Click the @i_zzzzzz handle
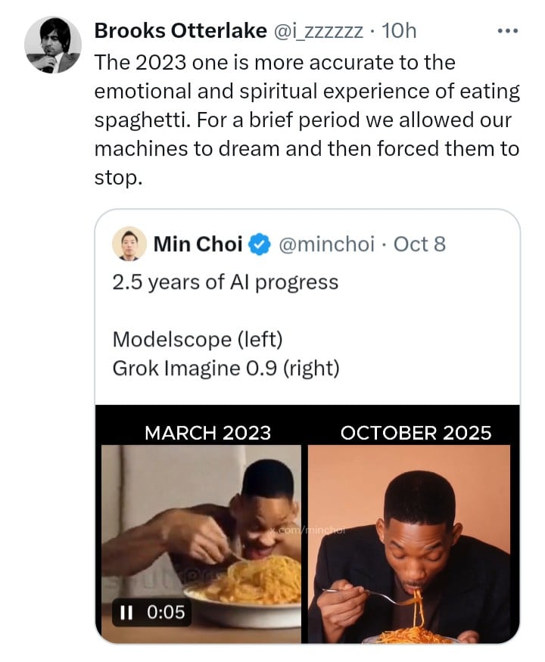545x662 pixels. [x=319, y=31]
